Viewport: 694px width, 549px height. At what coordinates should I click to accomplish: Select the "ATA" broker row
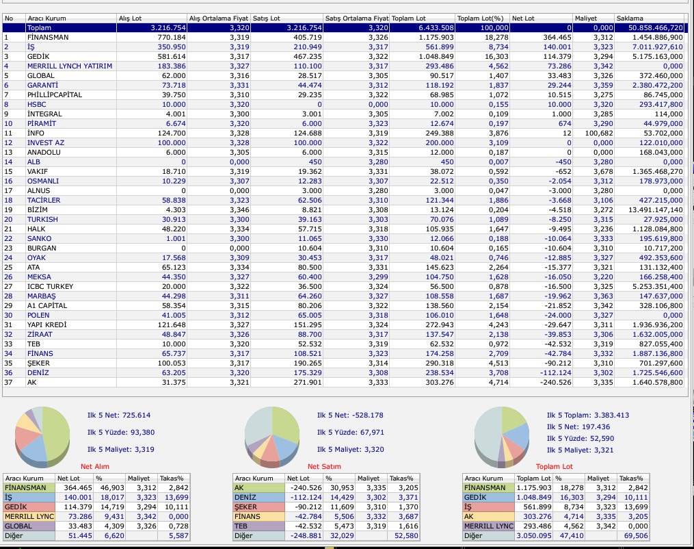(x=343, y=268)
